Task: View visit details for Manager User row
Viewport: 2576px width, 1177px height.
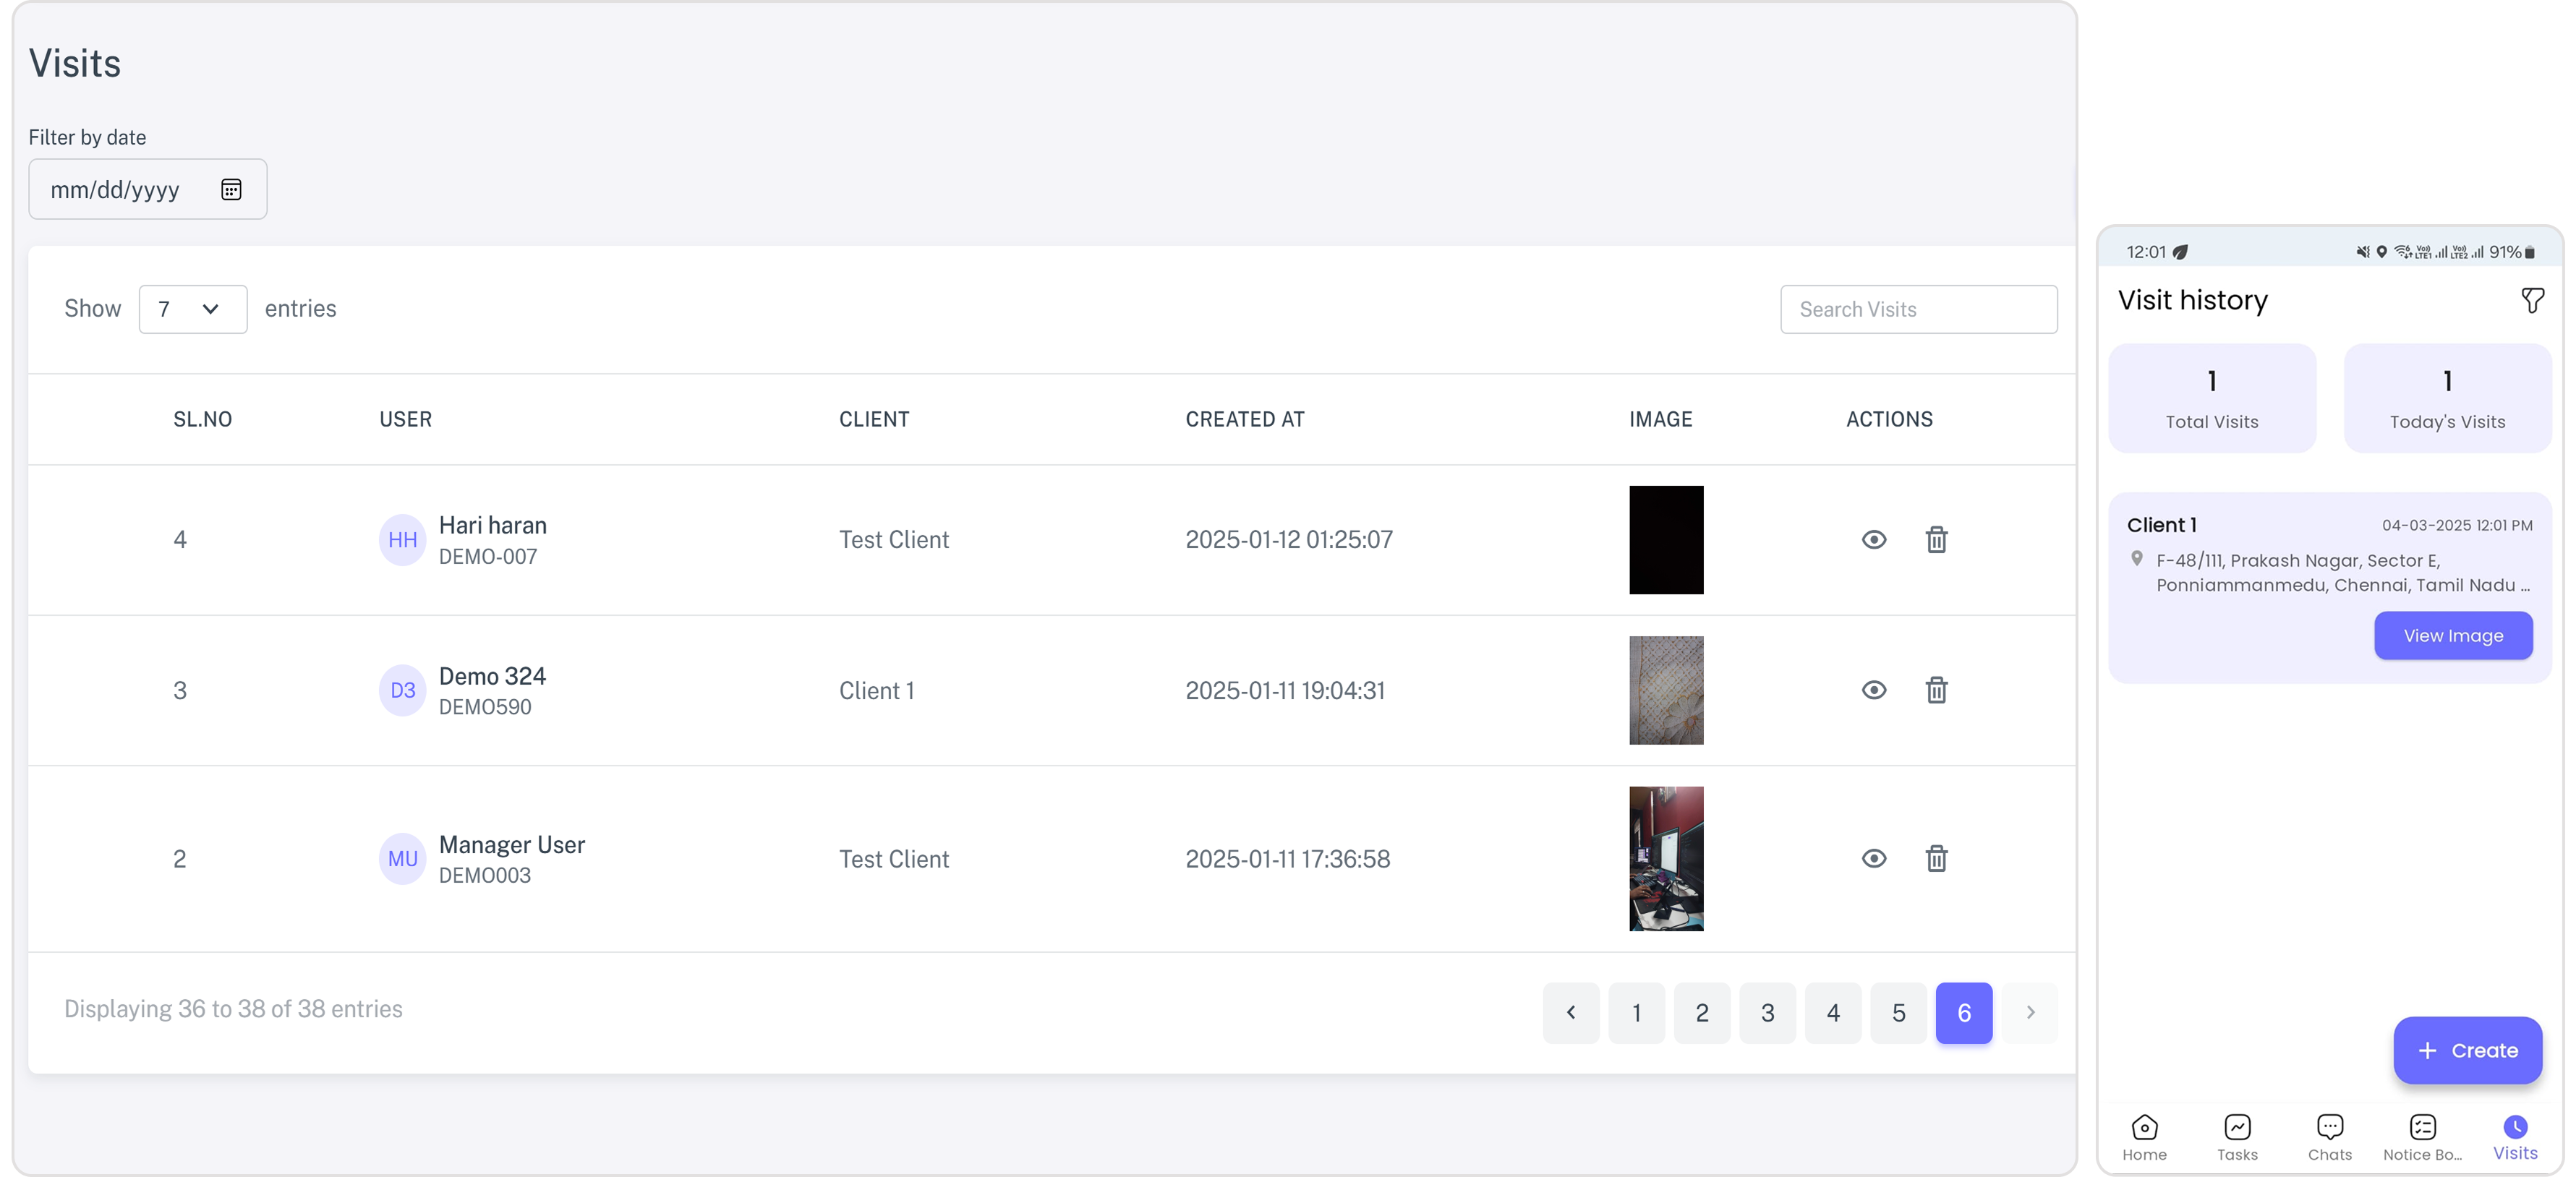Action: coord(1874,858)
